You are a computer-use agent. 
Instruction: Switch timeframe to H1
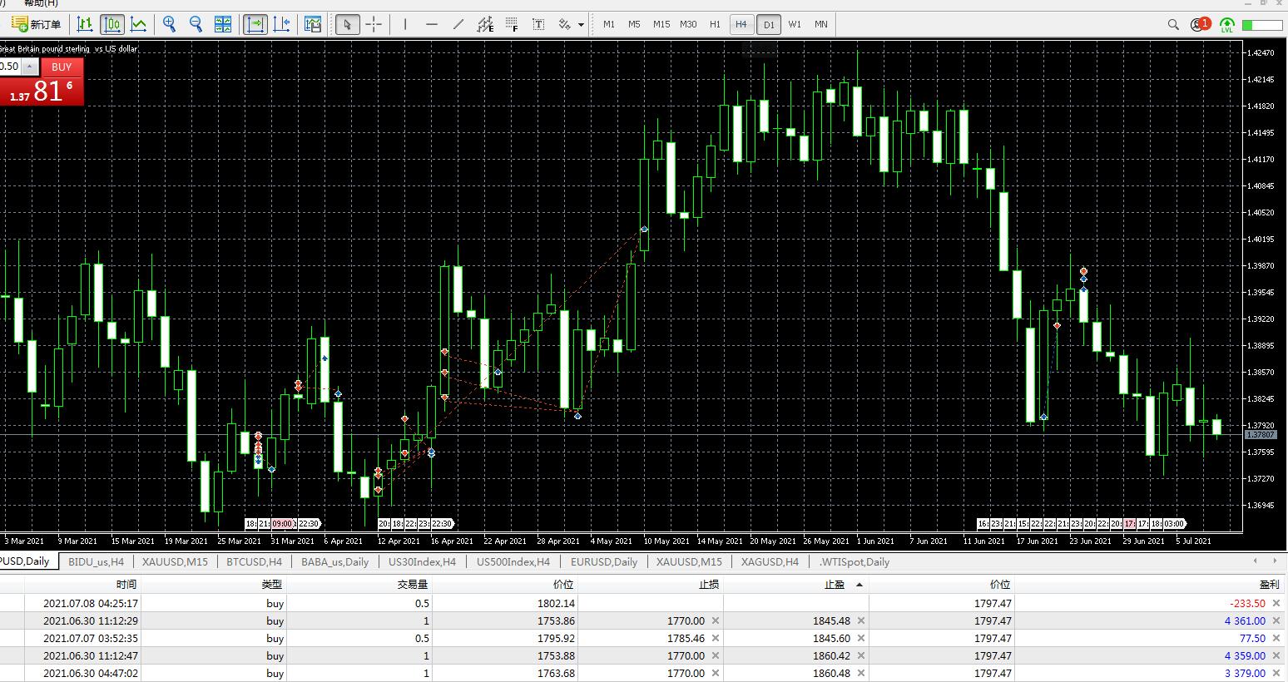tap(715, 24)
